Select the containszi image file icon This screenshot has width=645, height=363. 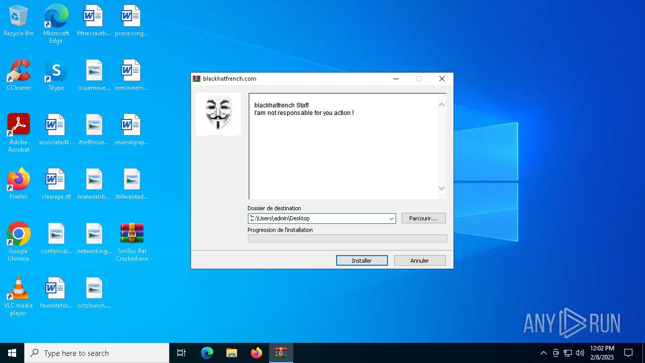[x=56, y=238]
